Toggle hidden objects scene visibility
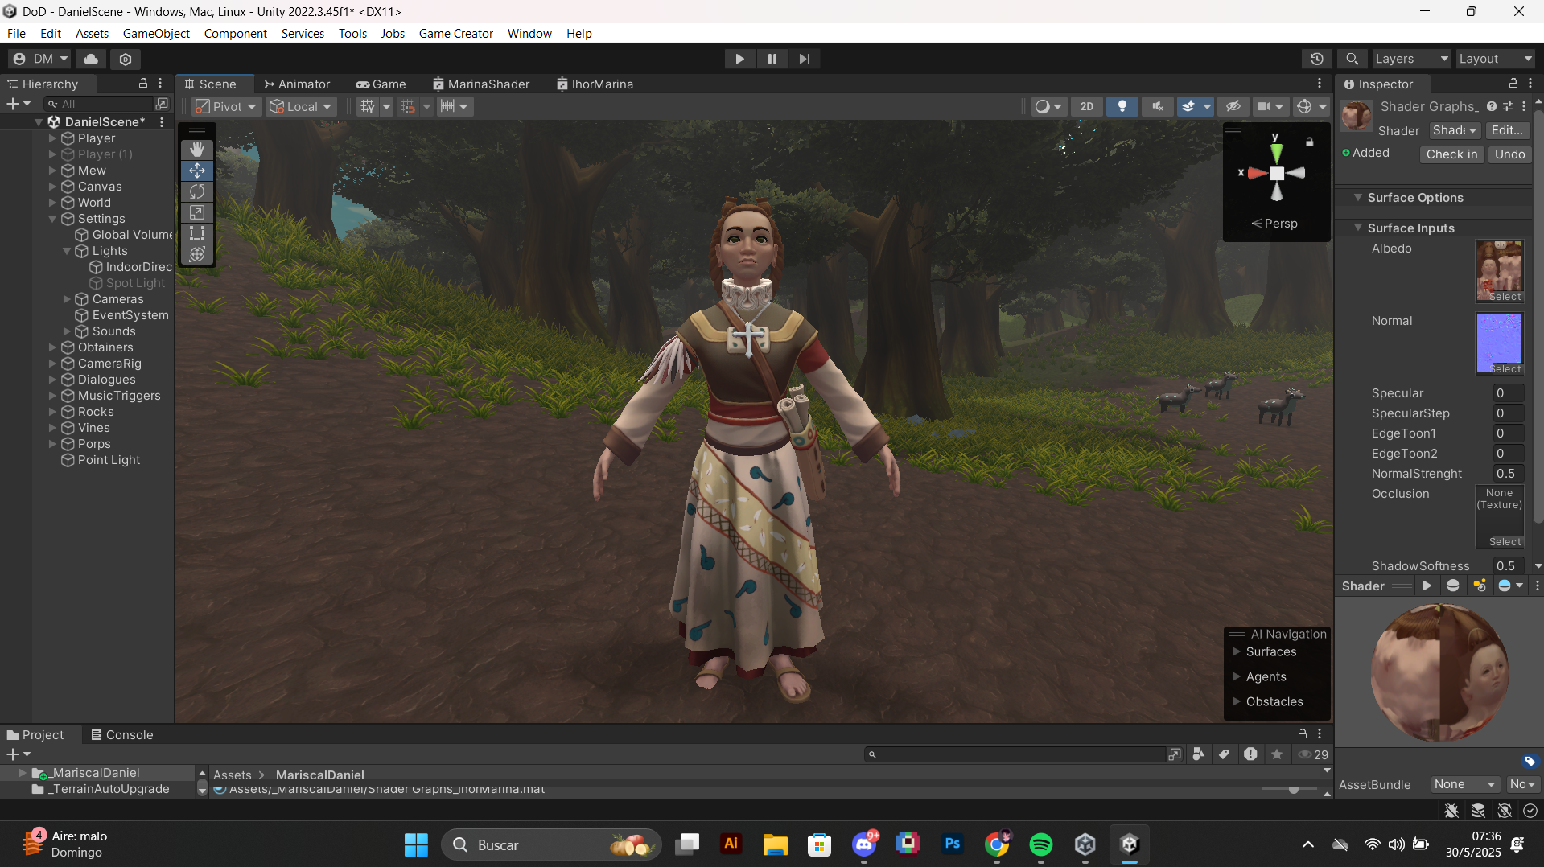Image resolution: width=1544 pixels, height=867 pixels. coord(1233,106)
